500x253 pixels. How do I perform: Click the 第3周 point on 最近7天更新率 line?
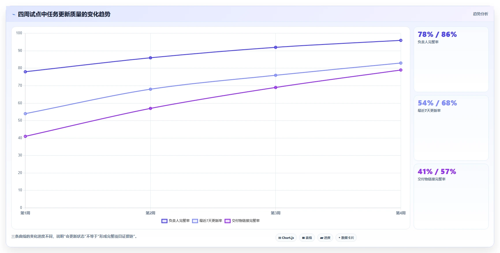[275, 75]
